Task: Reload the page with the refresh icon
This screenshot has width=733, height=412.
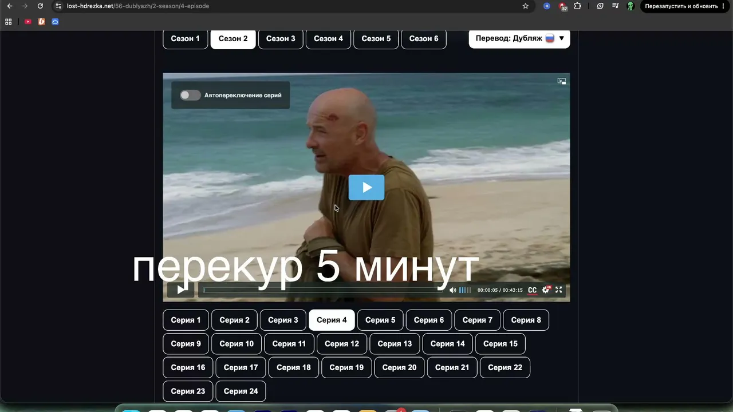Action: (x=40, y=6)
